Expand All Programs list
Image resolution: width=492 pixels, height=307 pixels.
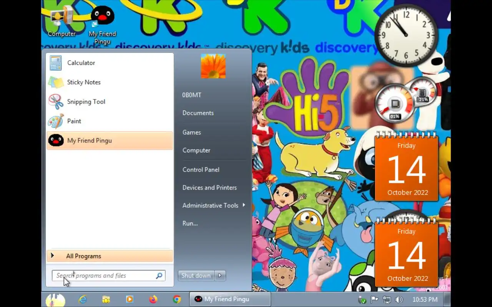click(110, 256)
